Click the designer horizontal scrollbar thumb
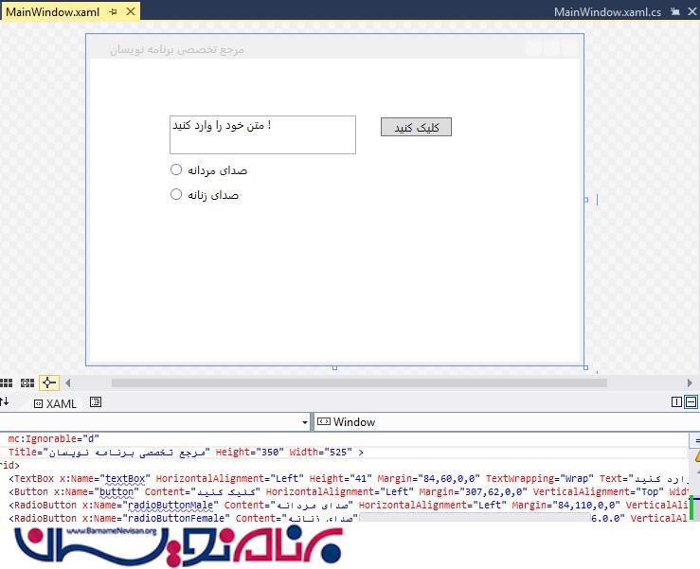 tap(358, 383)
